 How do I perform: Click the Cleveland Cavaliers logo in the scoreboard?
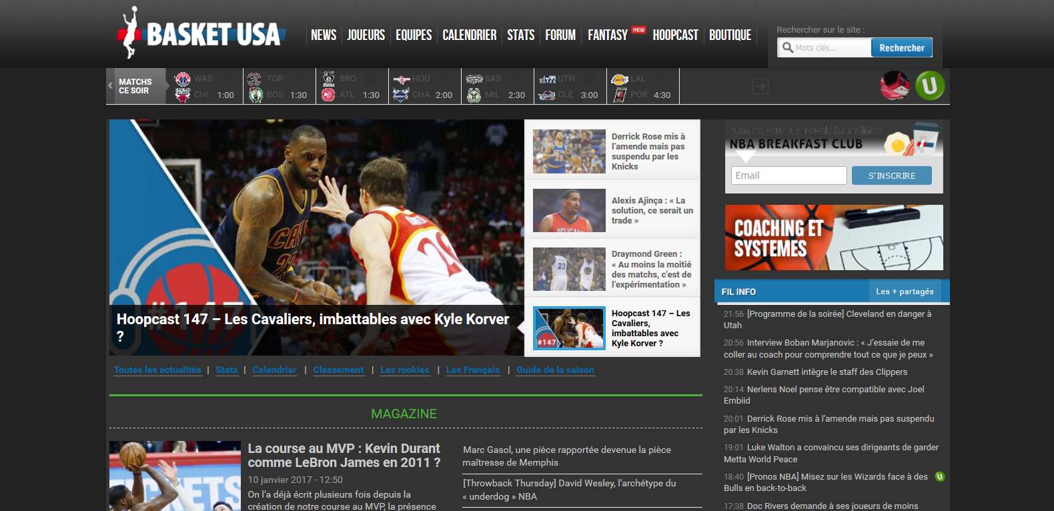click(547, 95)
